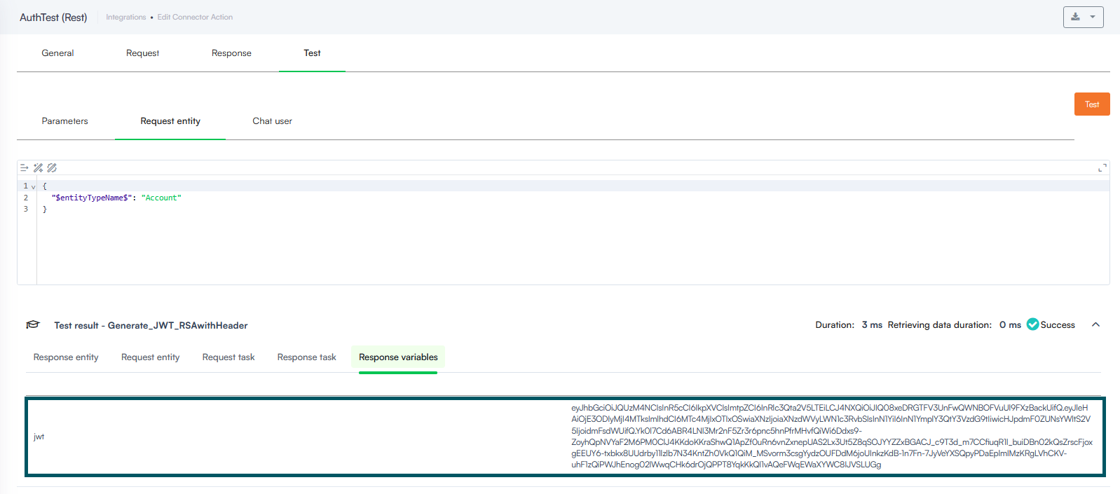Click the Duration 3 ms value

pyautogui.click(x=872, y=324)
